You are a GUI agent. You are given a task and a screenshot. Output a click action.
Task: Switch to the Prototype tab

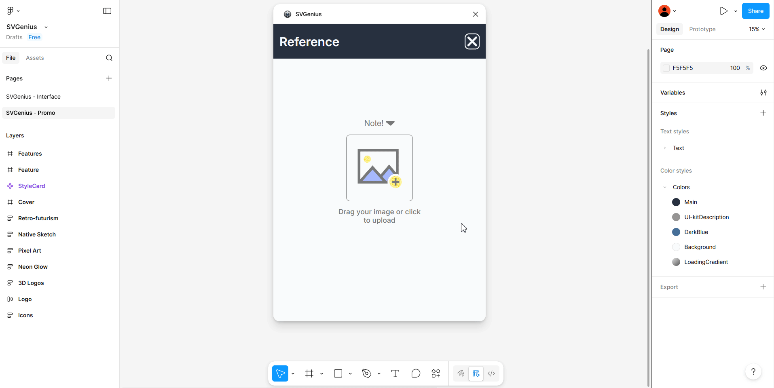(702, 29)
